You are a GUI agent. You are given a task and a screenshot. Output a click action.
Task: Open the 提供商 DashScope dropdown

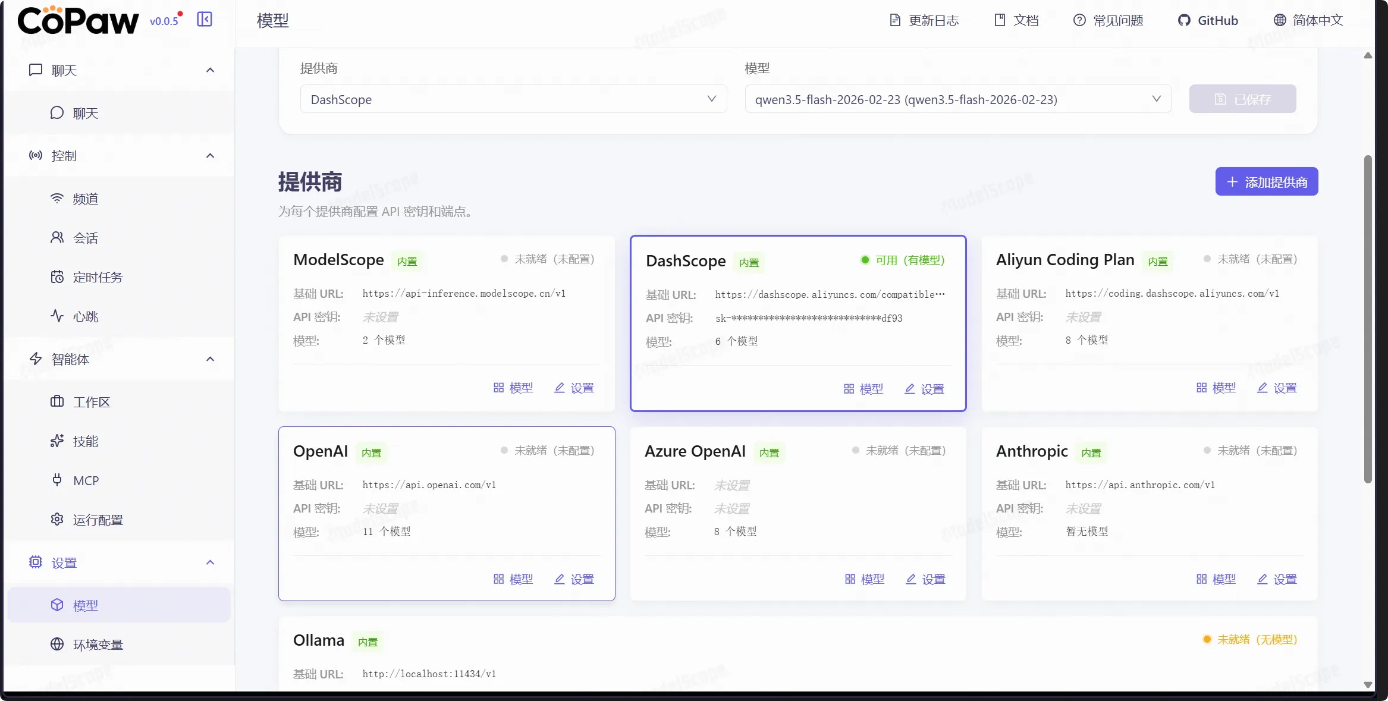pyautogui.click(x=513, y=99)
